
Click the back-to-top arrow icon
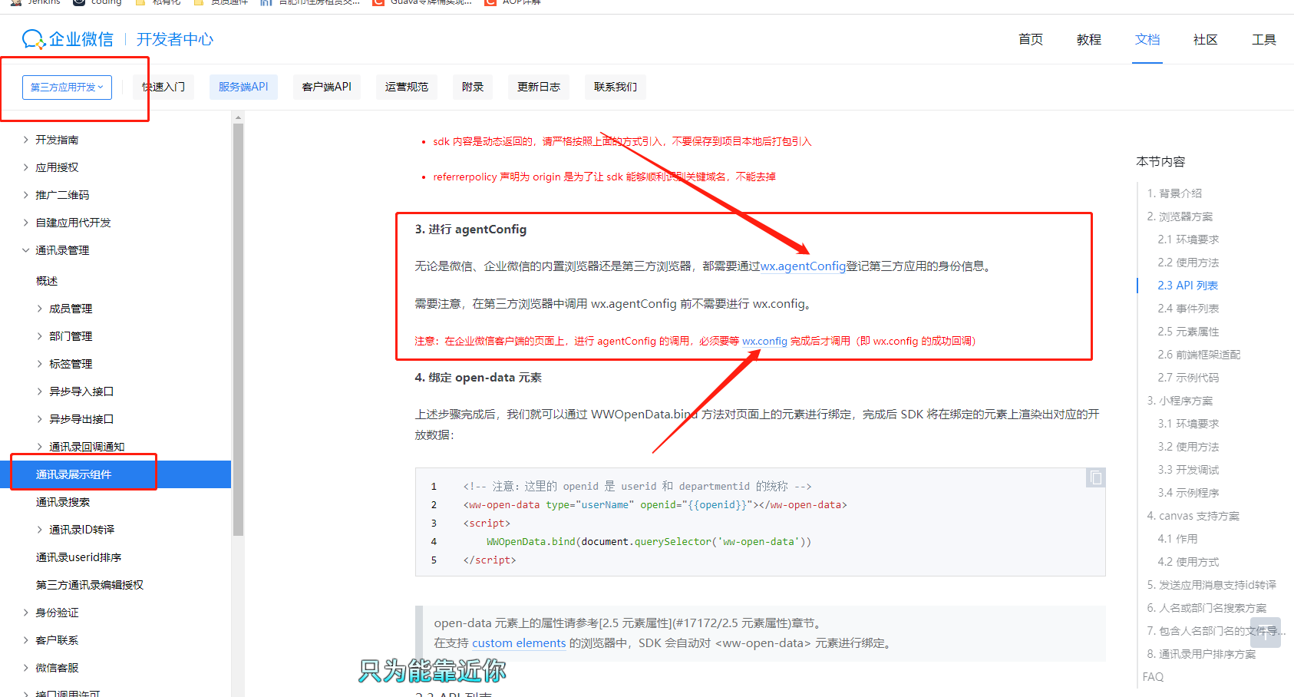[1265, 633]
